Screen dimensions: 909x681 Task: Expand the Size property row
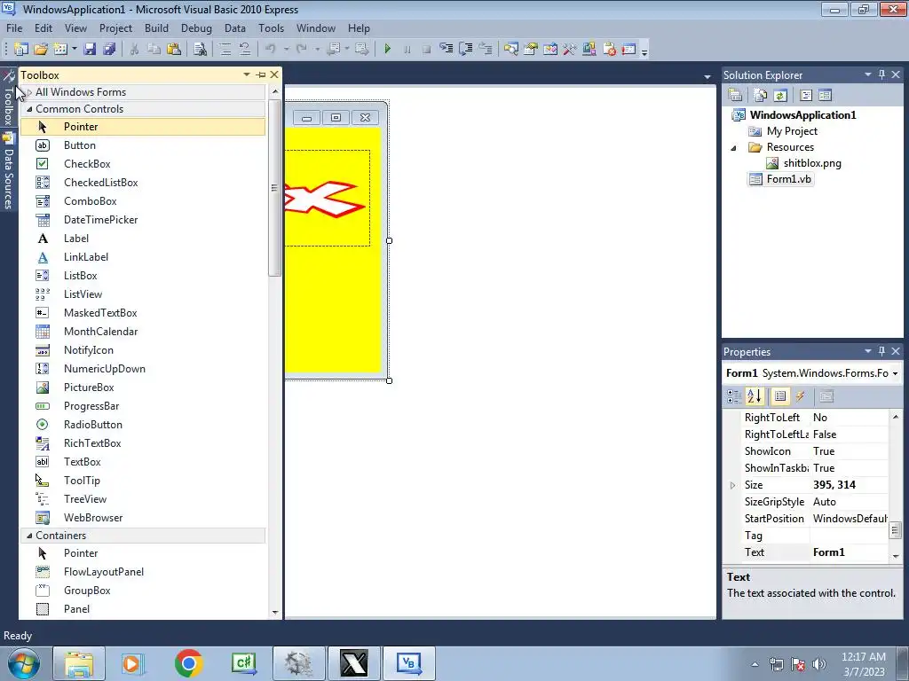tap(732, 485)
